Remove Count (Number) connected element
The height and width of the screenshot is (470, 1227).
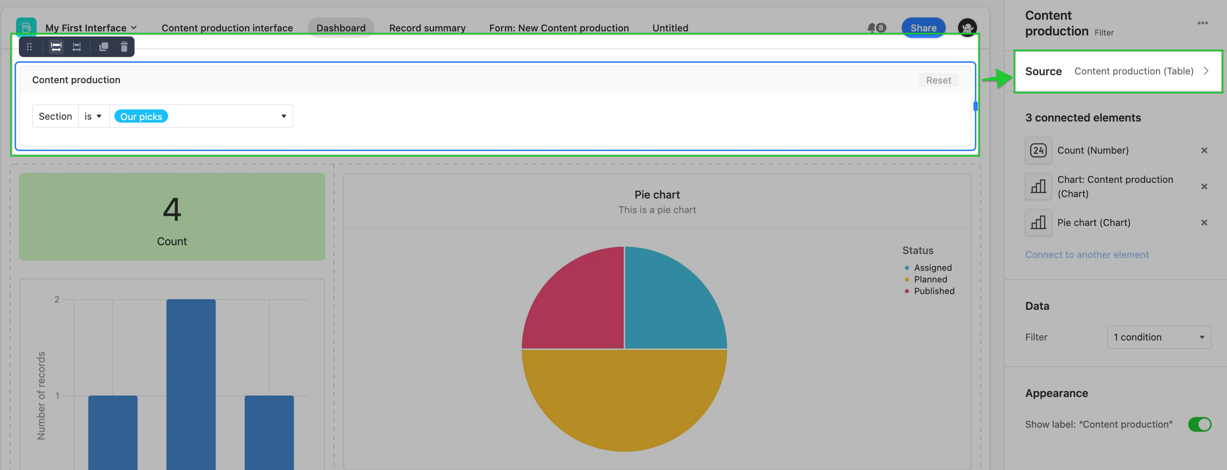1204,150
